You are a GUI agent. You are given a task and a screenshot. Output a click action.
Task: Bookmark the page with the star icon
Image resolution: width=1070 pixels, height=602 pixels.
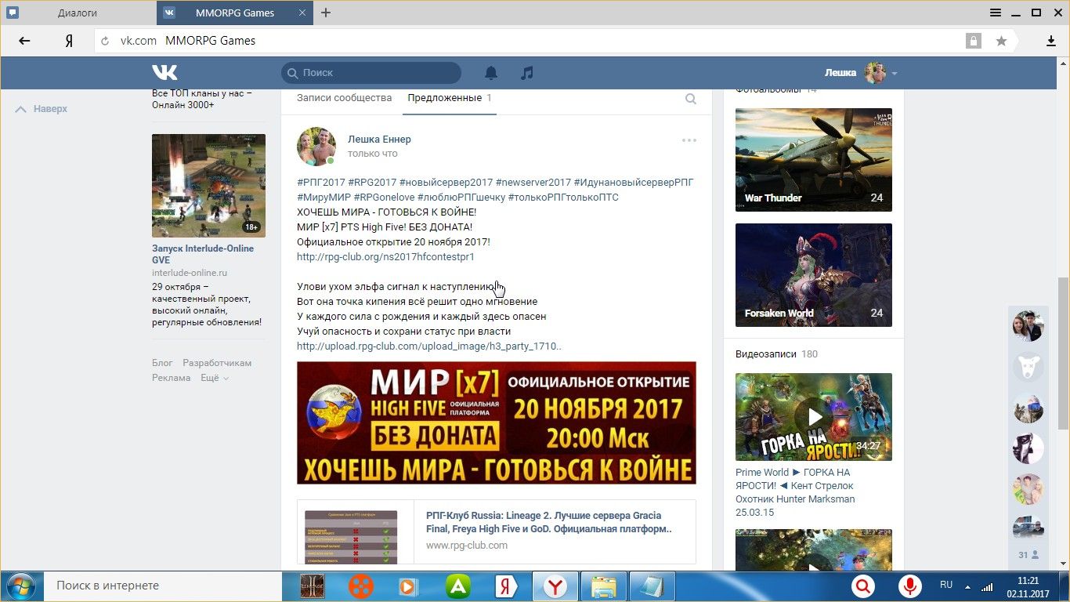tap(1001, 41)
